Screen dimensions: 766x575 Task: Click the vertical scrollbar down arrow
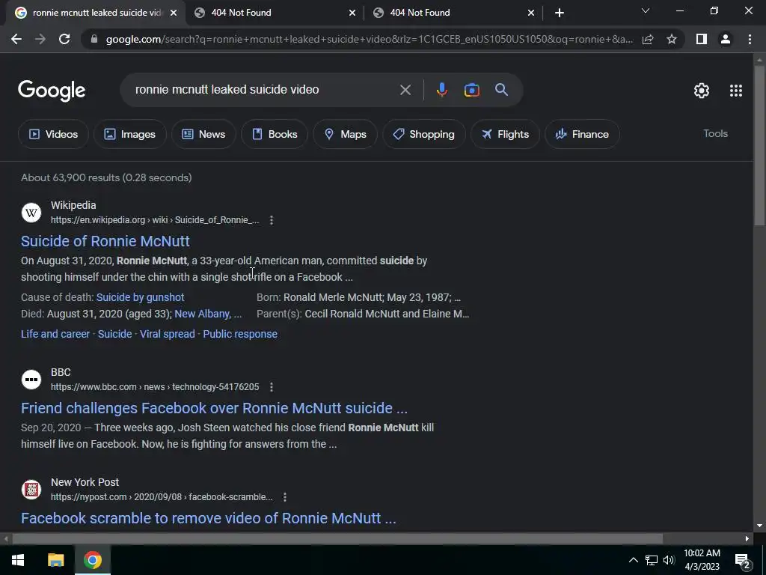click(x=759, y=526)
